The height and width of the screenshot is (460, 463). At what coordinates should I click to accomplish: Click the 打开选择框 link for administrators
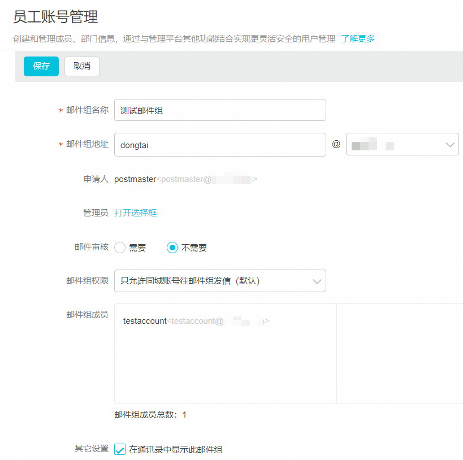135,213
